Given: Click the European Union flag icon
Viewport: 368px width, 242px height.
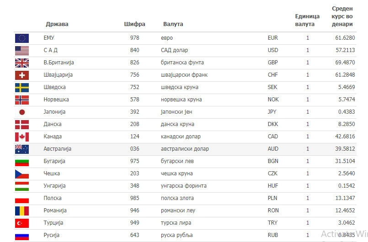Looking at the screenshot, I should 21,38.
